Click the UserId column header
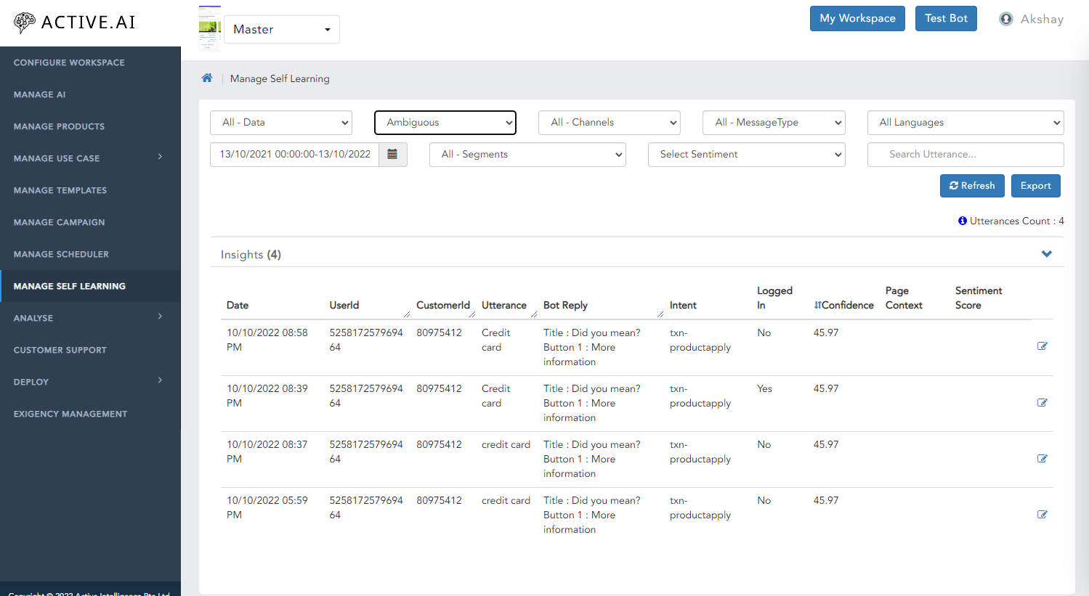1089x596 pixels. [x=344, y=305]
